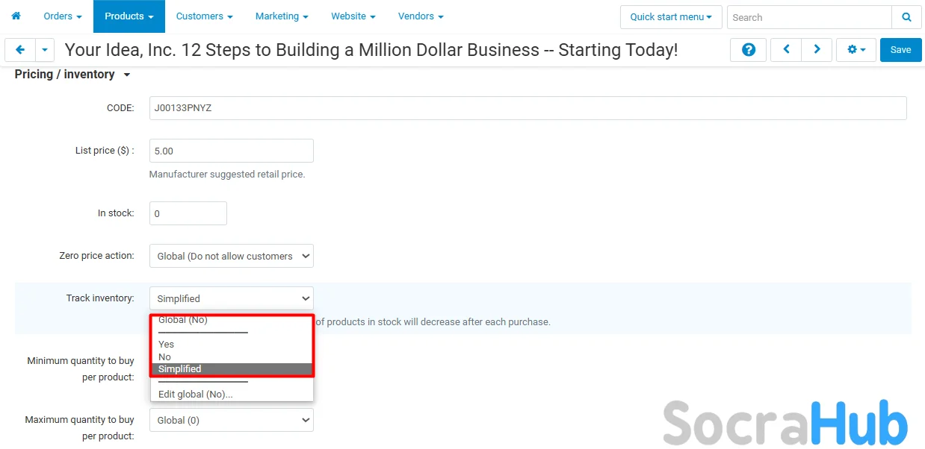Click the home icon in navbar
925x449 pixels.
coord(16,16)
